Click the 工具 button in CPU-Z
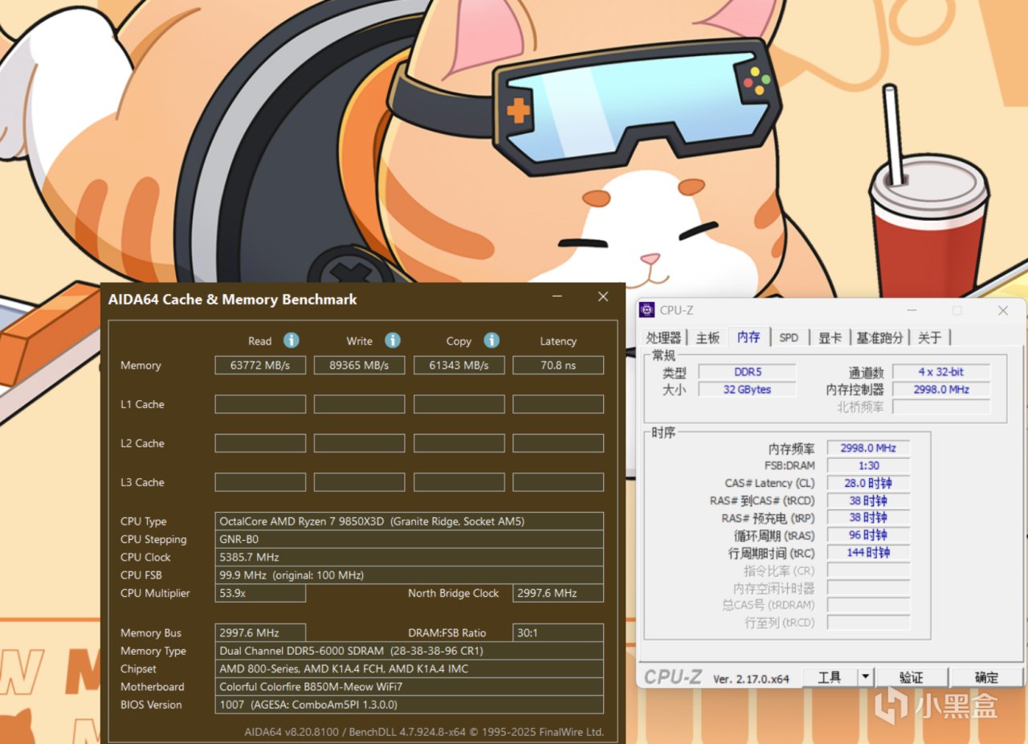Image resolution: width=1028 pixels, height=744 pixels. tap(830, 677)
